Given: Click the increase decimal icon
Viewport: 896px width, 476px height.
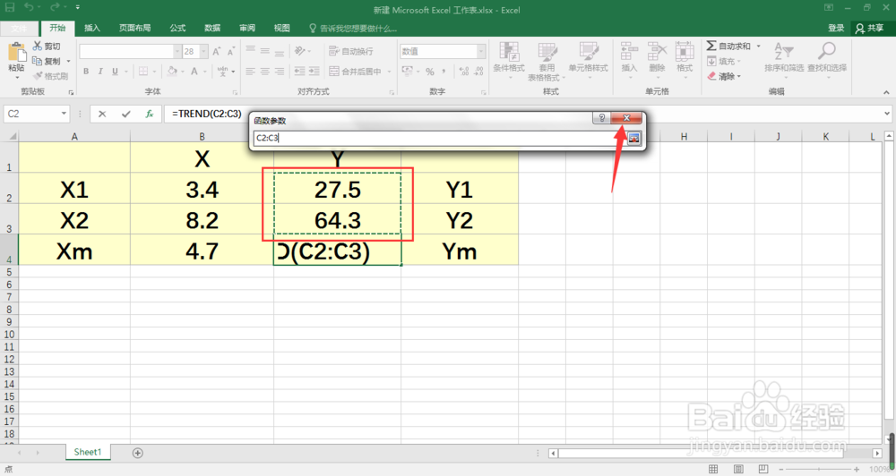Looking at the screenshot, I should (x=464, y=72).
